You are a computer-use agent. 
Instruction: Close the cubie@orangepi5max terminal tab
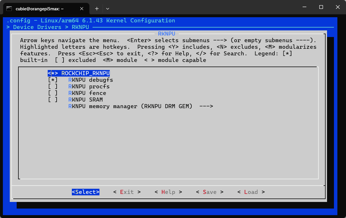tap(82, 9)
